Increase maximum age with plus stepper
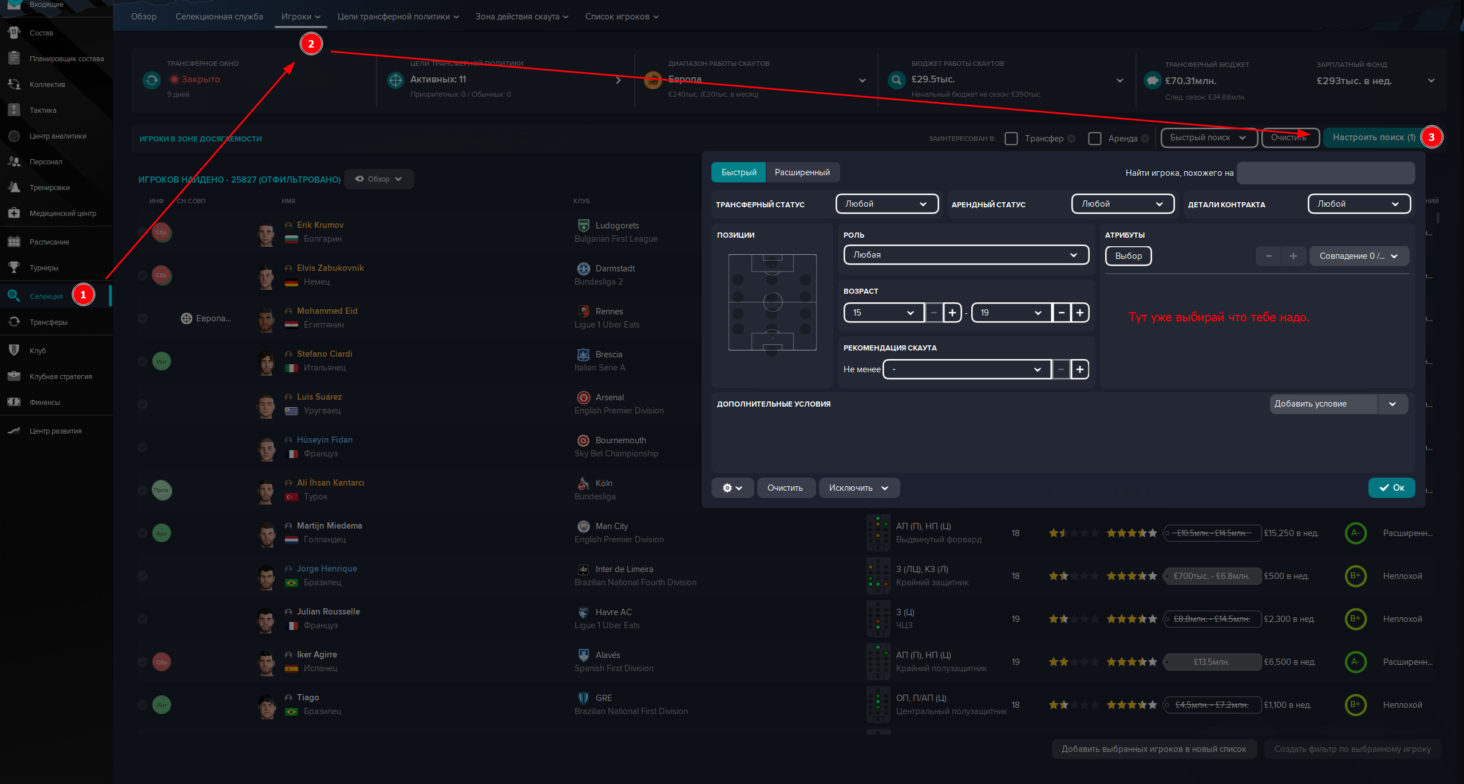Screen dimensions: 1464x784 point(1080,313)
